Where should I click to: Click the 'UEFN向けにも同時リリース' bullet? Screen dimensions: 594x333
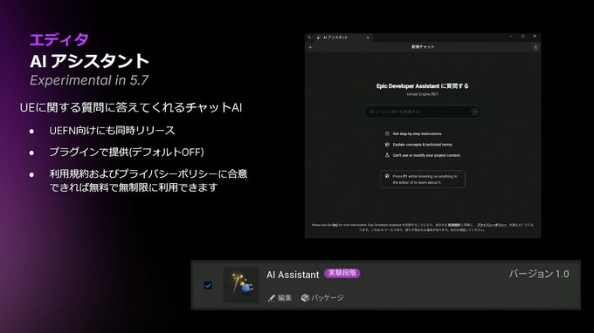[112, 131]
